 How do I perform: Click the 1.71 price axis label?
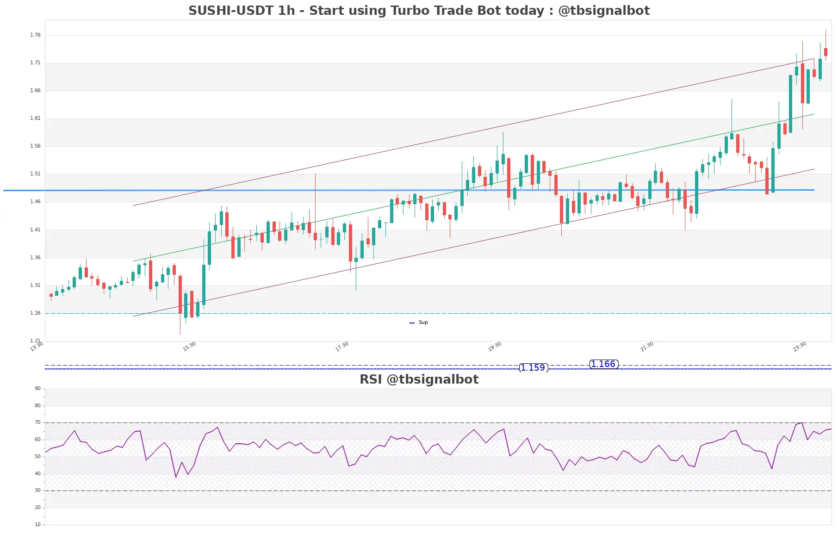35,63
